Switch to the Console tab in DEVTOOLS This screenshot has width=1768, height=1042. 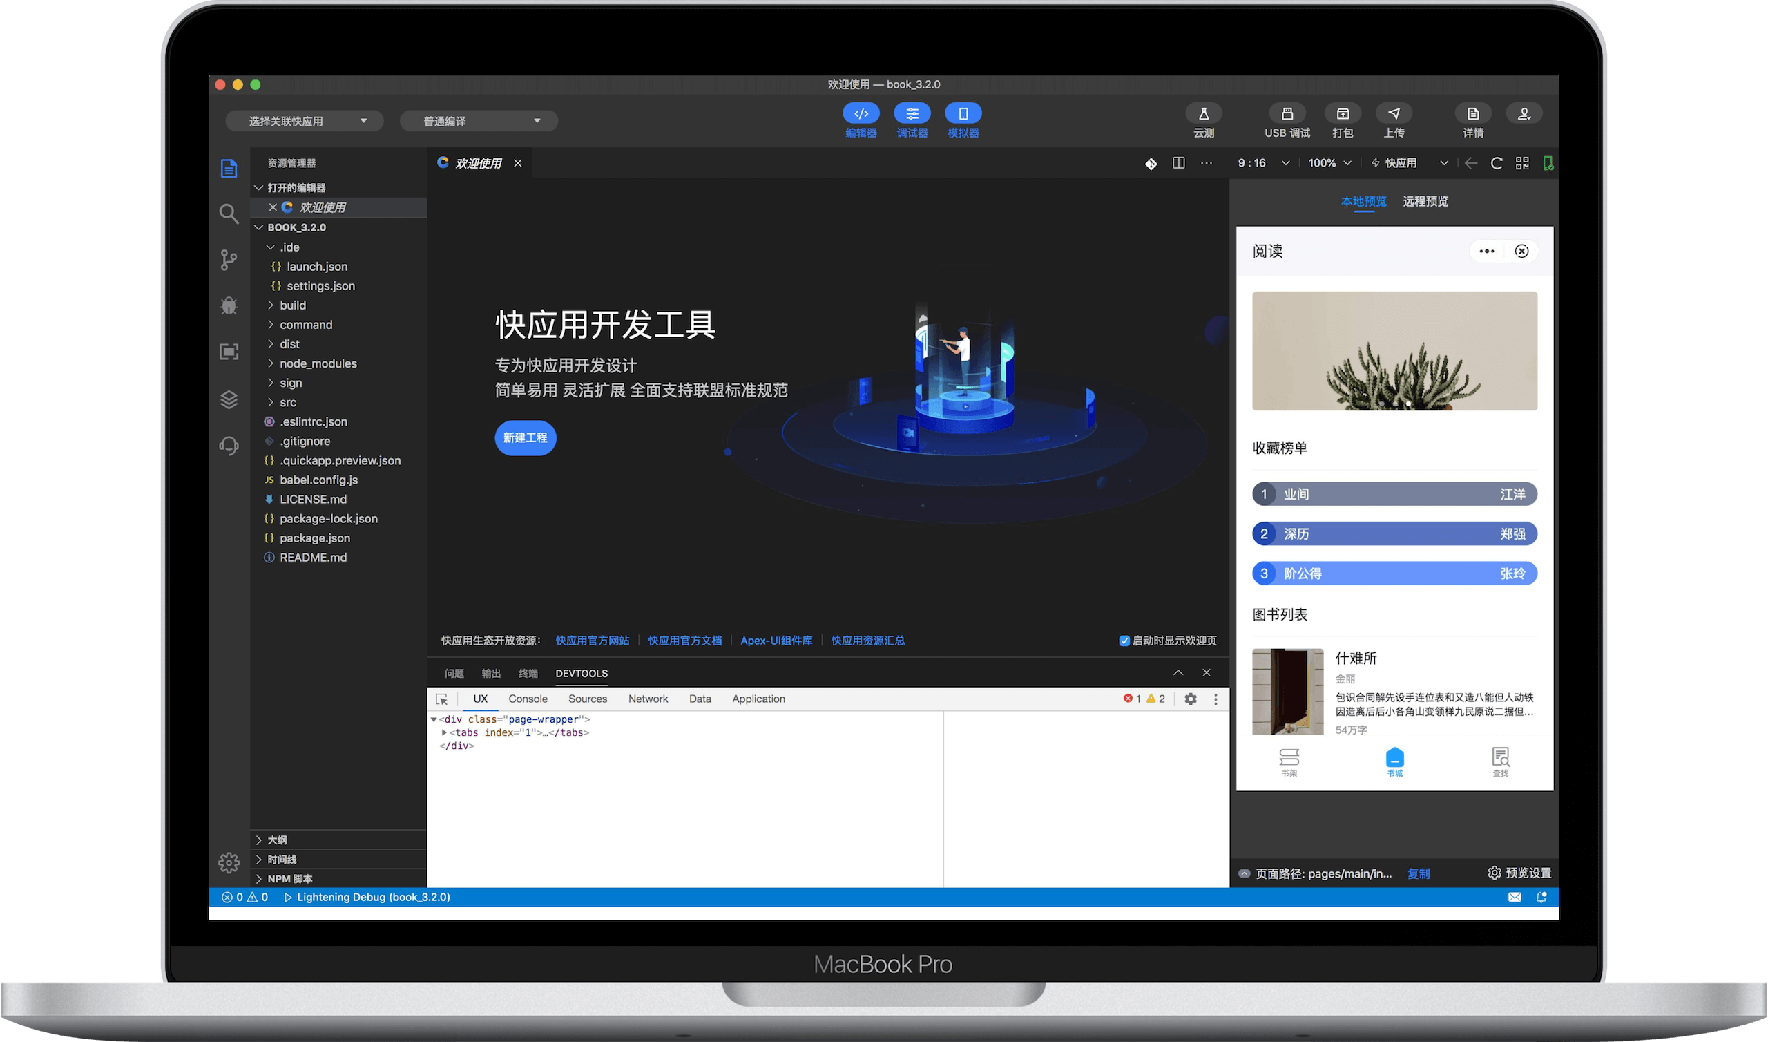click(528, 699)
